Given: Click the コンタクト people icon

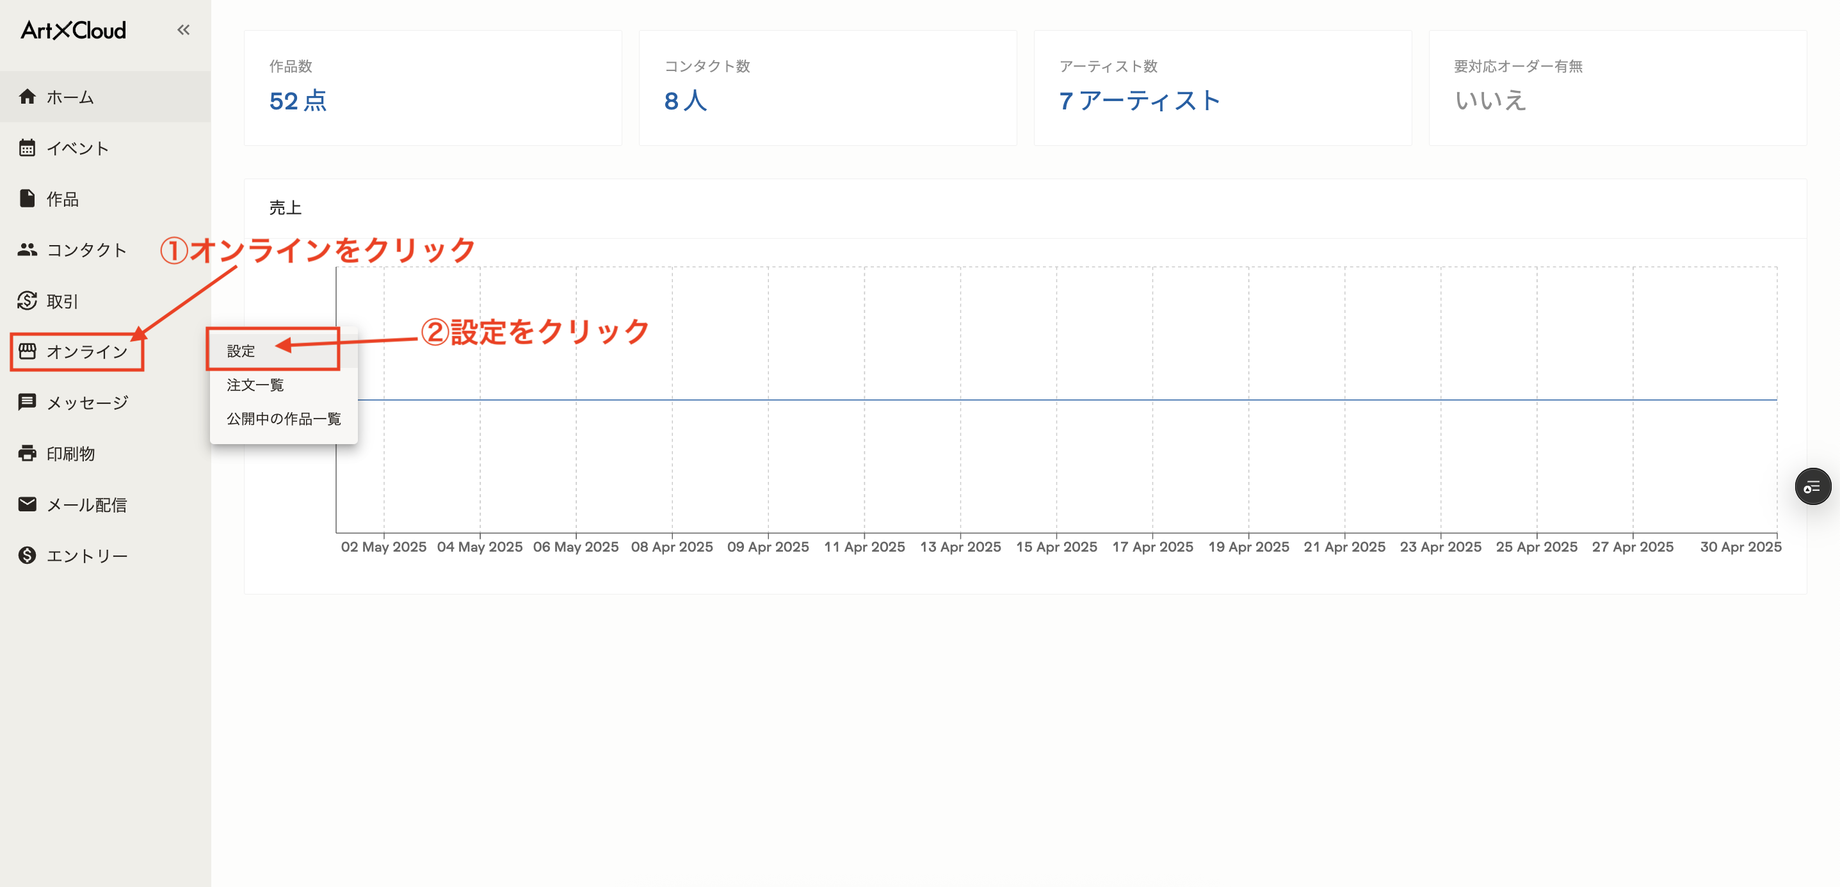Looking at the screenshot, I should pyautogui.click(x=27, y=249).
